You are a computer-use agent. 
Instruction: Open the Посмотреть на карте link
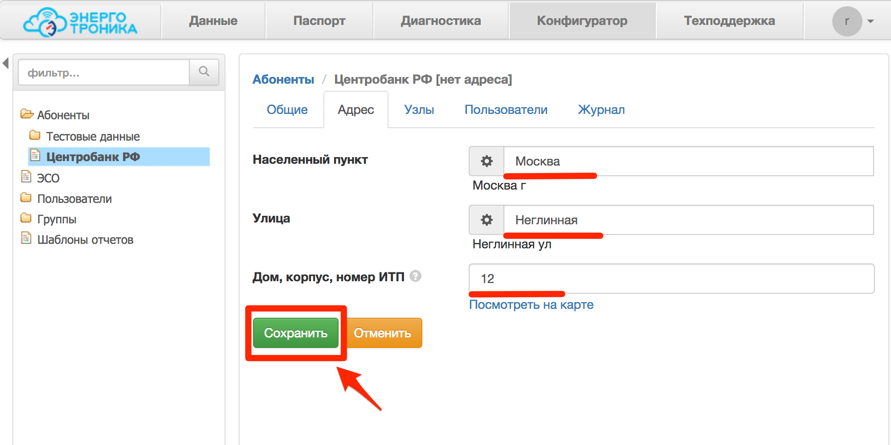click(x=531, y=305)
